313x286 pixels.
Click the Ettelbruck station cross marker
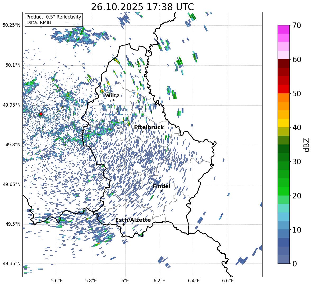(x=142, y=132)
